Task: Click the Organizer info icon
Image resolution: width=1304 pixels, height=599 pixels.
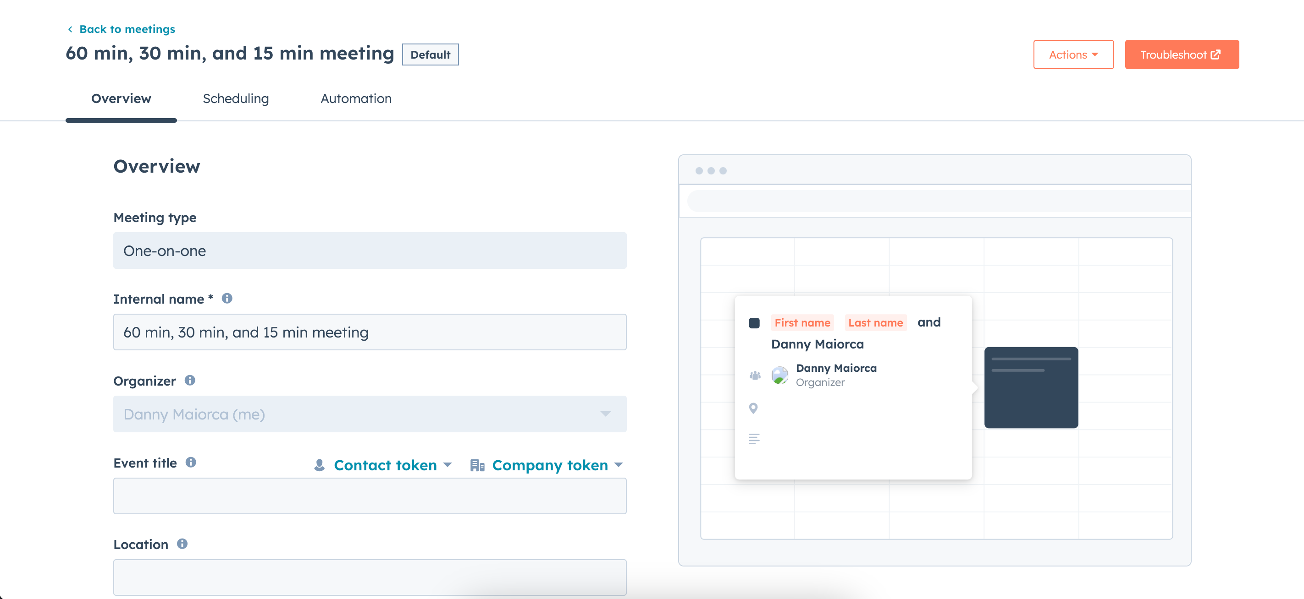Action: [190, 380]
